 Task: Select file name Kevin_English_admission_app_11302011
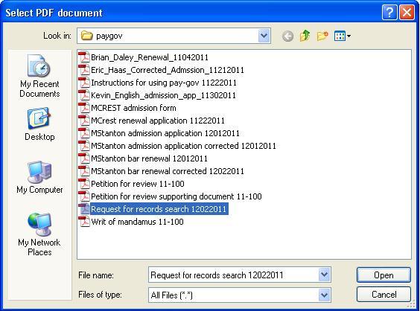pos(163,95)
